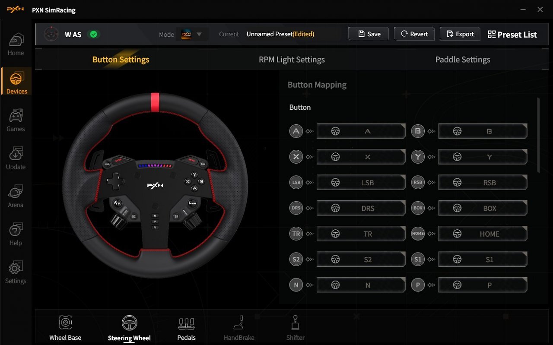The width and height of the screenshot is (553, 345).
Task: Click the wheel avatar icon beside W AS
Action: tap(51, 34)
